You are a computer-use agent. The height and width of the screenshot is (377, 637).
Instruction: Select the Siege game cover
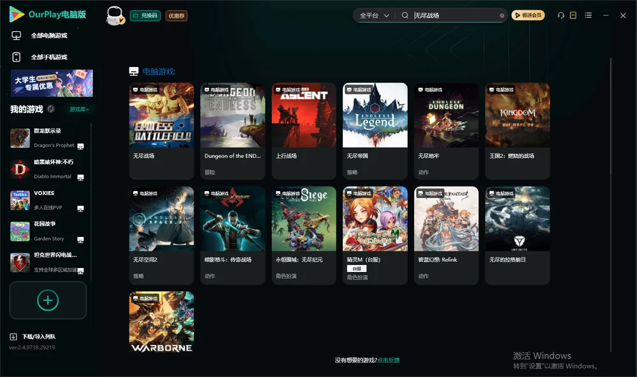pyautogui.click(x=304, y=219)
